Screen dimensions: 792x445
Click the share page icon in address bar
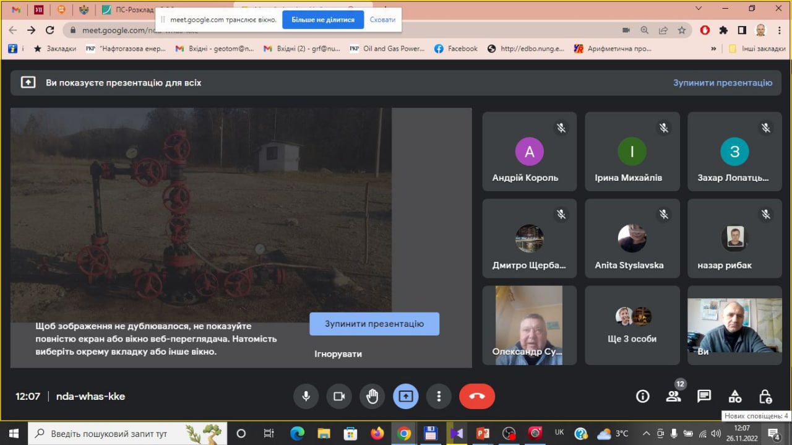tap(663, 30)
